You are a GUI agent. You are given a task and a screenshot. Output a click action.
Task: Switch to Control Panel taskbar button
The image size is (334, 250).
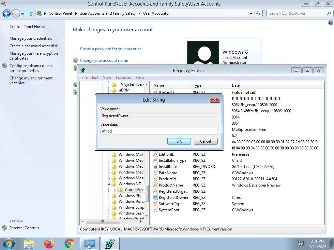(x=89, y=243)
